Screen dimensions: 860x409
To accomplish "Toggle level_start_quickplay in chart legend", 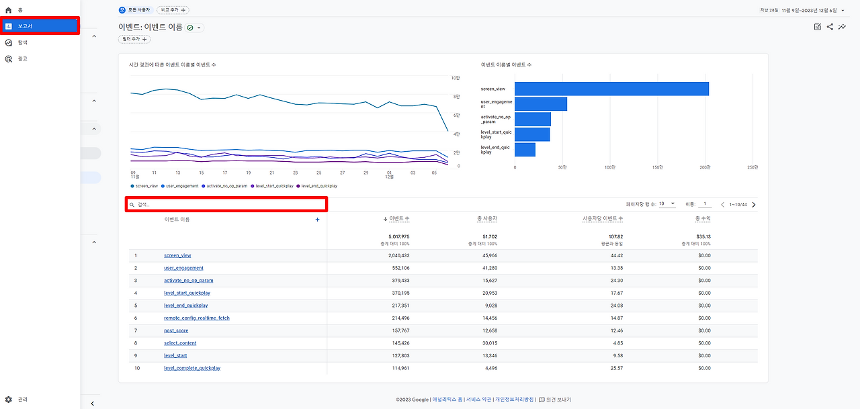I will 272,186.
